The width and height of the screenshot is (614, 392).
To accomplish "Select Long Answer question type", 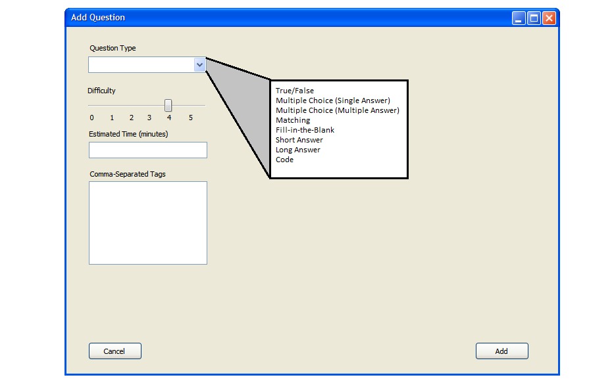I will click(298, 150).
